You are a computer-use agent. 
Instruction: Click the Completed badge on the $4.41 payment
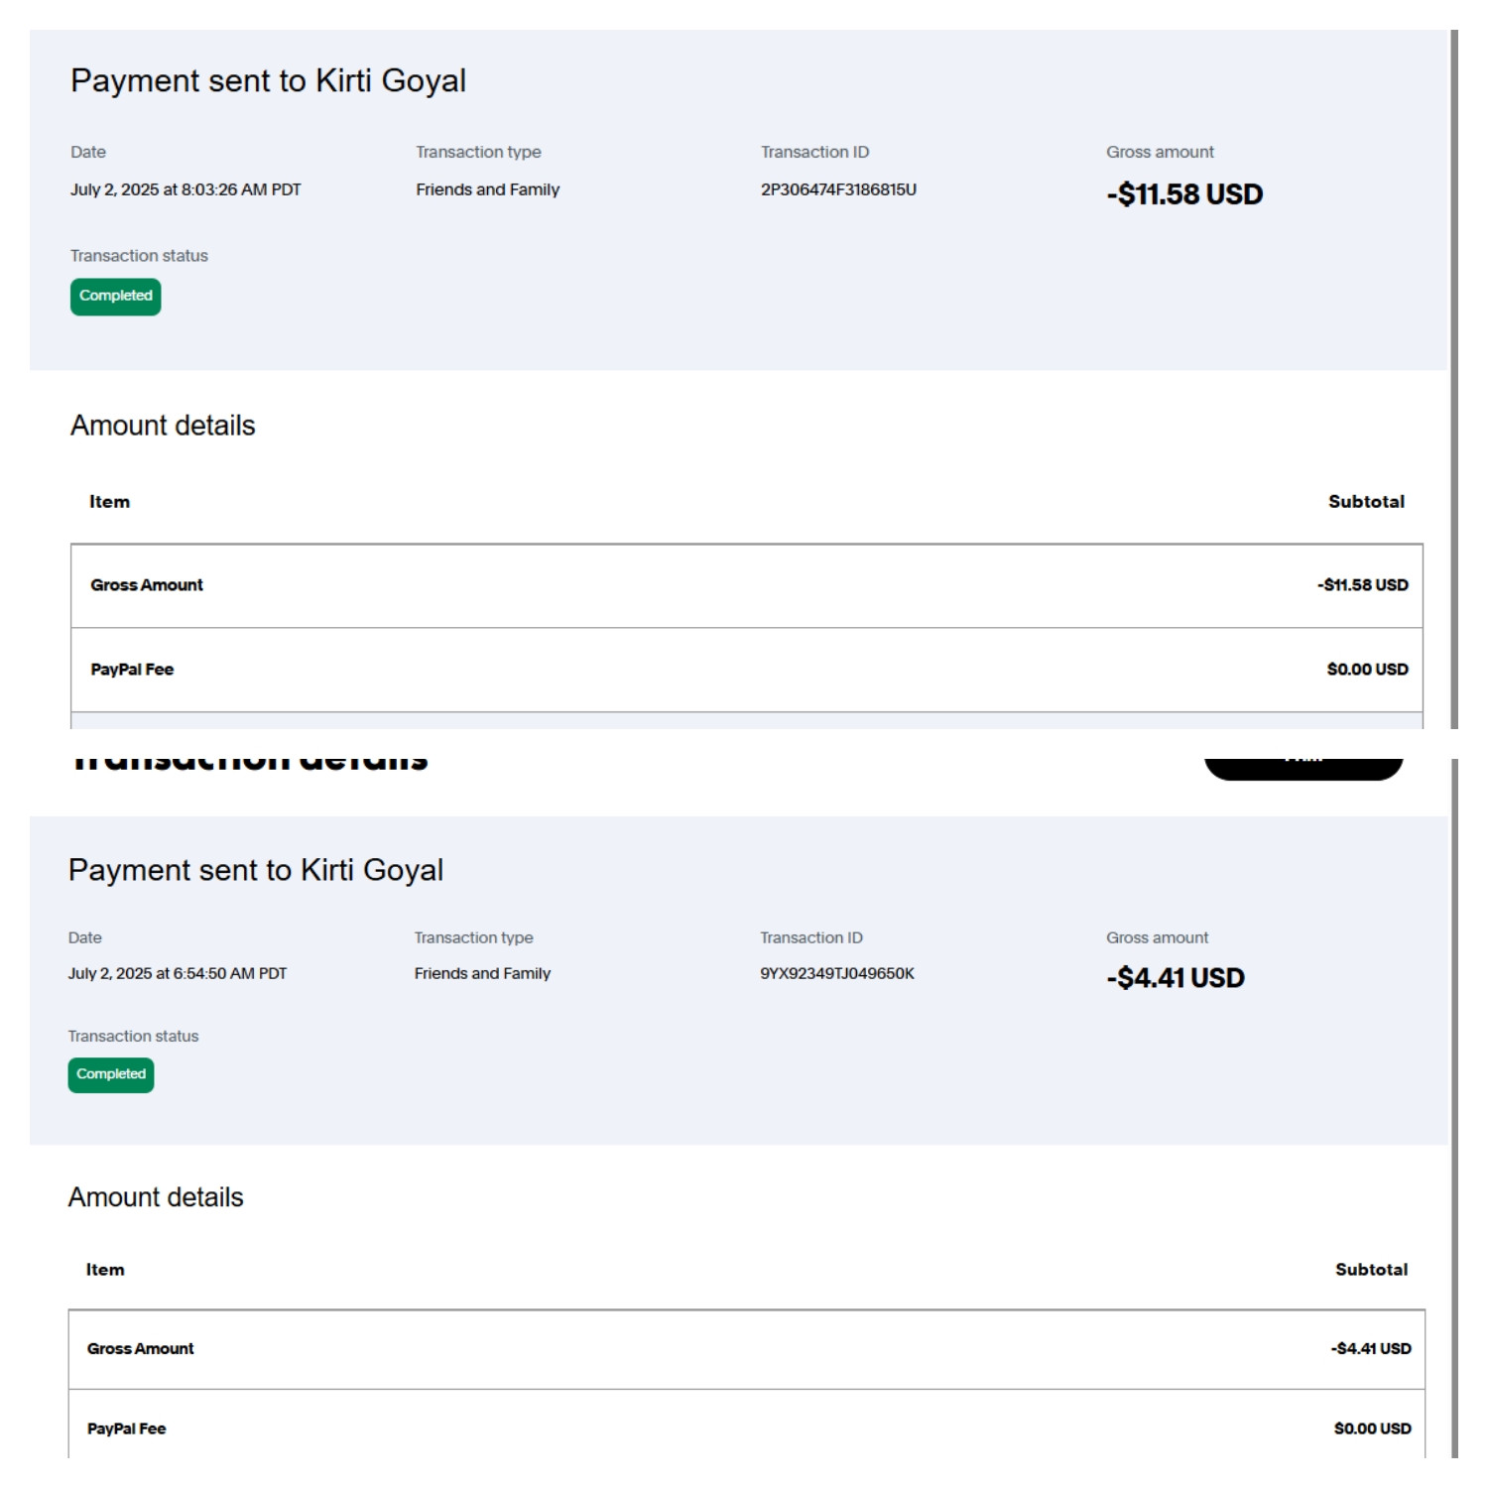click(111, 1074)
